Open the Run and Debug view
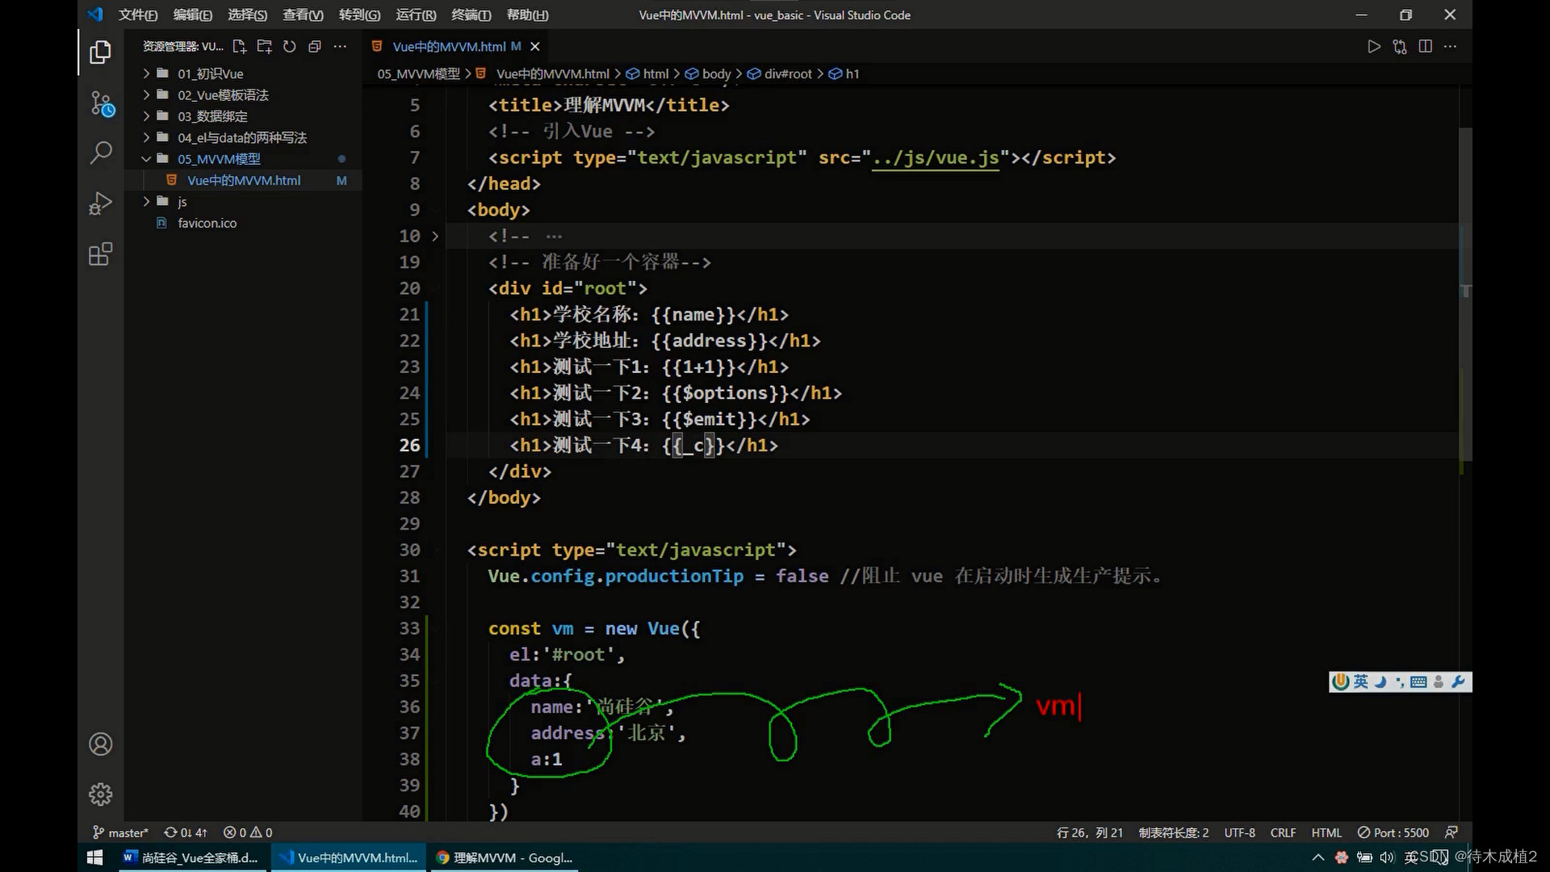Screen dimensions: 1550x872 click(x=100, y=203)
